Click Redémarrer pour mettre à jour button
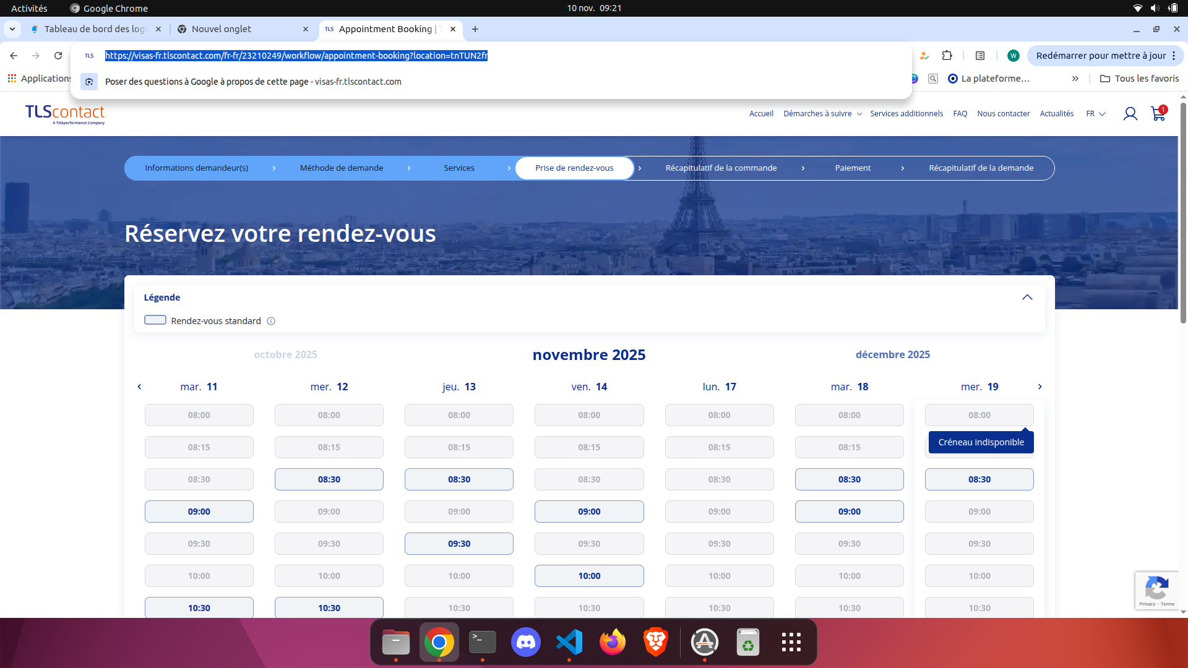Image resolution: width=1188 pixels, height=668 pixels. pos(1100,56)
